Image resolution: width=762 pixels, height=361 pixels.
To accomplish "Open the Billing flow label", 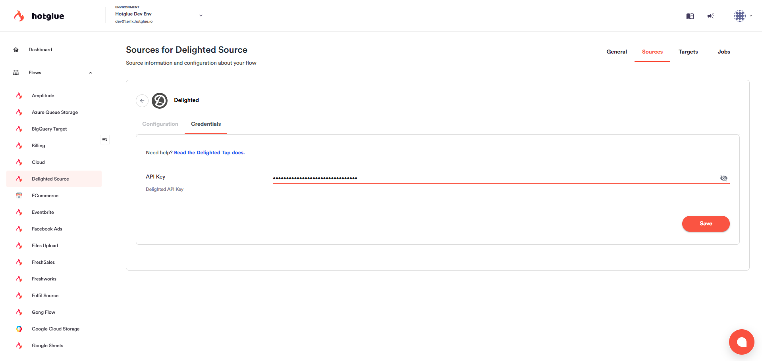I will (x=39, y=146).
